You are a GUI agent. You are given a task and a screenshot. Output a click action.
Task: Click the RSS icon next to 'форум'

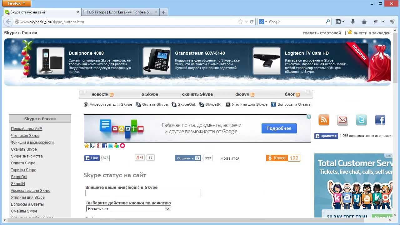point(252,94)
